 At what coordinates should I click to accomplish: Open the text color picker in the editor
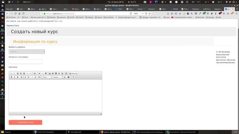click(x=65, y=77)
